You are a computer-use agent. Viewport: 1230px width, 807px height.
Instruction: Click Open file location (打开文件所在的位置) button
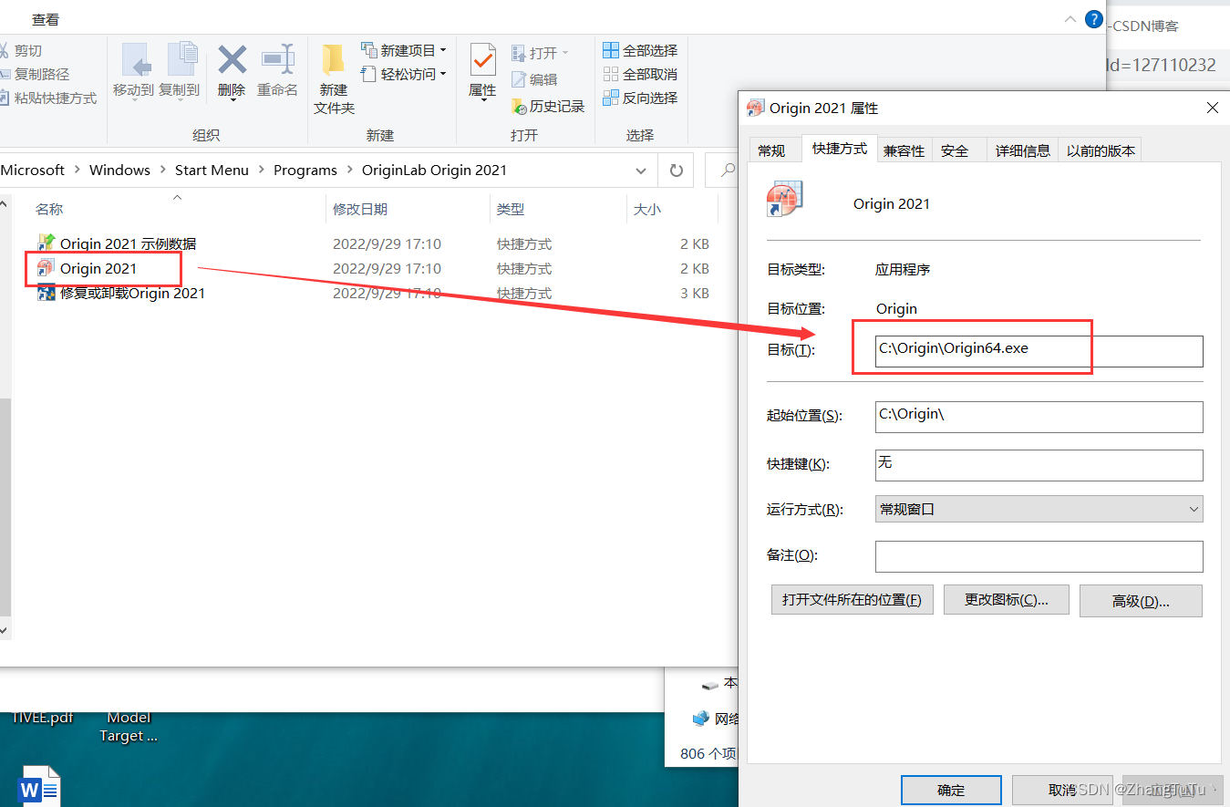pos(852,600)
